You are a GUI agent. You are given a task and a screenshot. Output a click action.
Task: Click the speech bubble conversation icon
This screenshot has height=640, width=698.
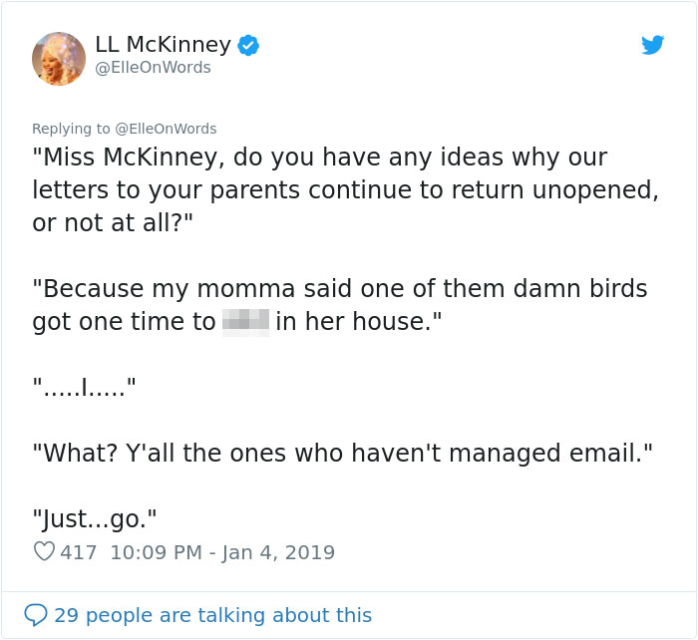[36, 615]
